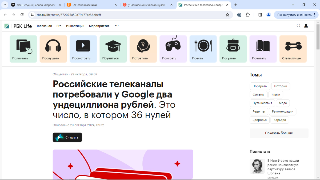Viewport: 320px width, 180px height.
Task: Open the Полистать category tile
Action: pyautogui.click(x=23, y=49)
